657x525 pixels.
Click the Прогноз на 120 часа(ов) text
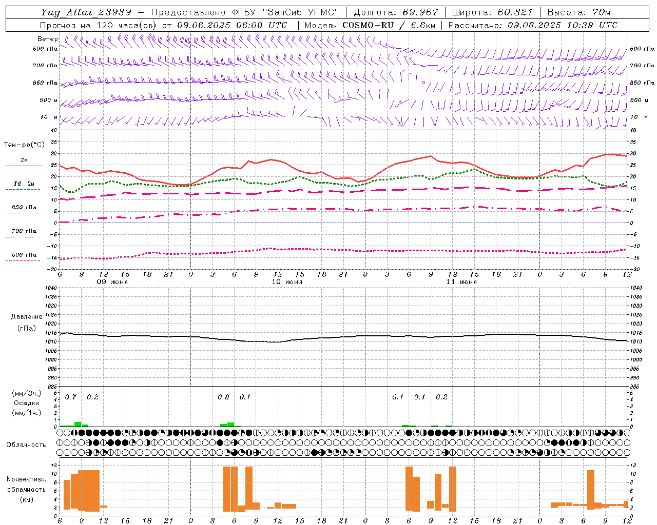tap(99, 25)
